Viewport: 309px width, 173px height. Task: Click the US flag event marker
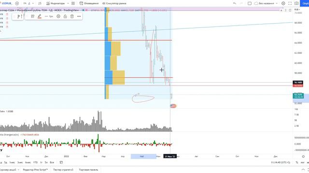tap(173, 106)
